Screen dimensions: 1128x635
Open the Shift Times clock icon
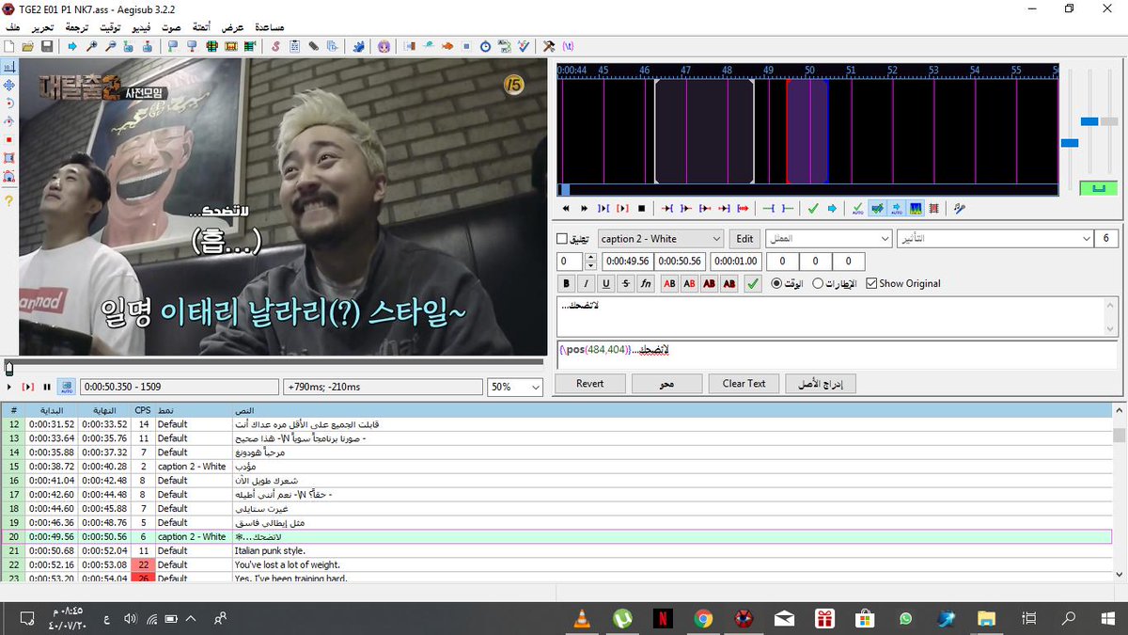[x=485, y=46]
